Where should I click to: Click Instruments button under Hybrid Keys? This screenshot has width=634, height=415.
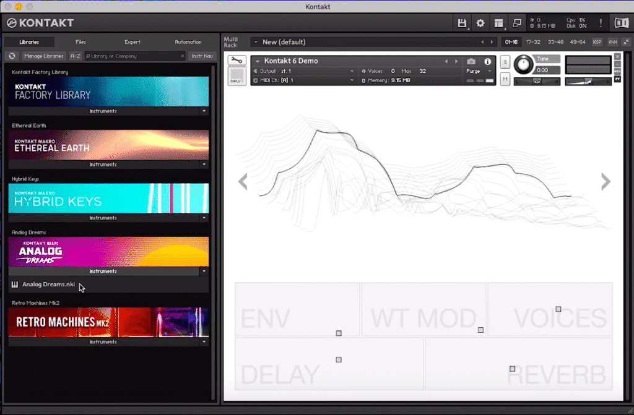click(103, 218)
